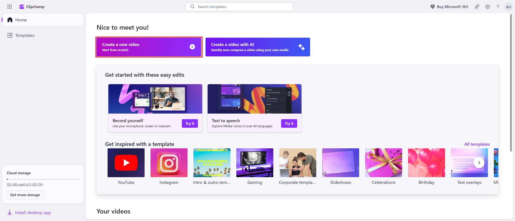This screenshot has height=221, width=515.
Task: Click the Home house icon
Action: point(10,20)
